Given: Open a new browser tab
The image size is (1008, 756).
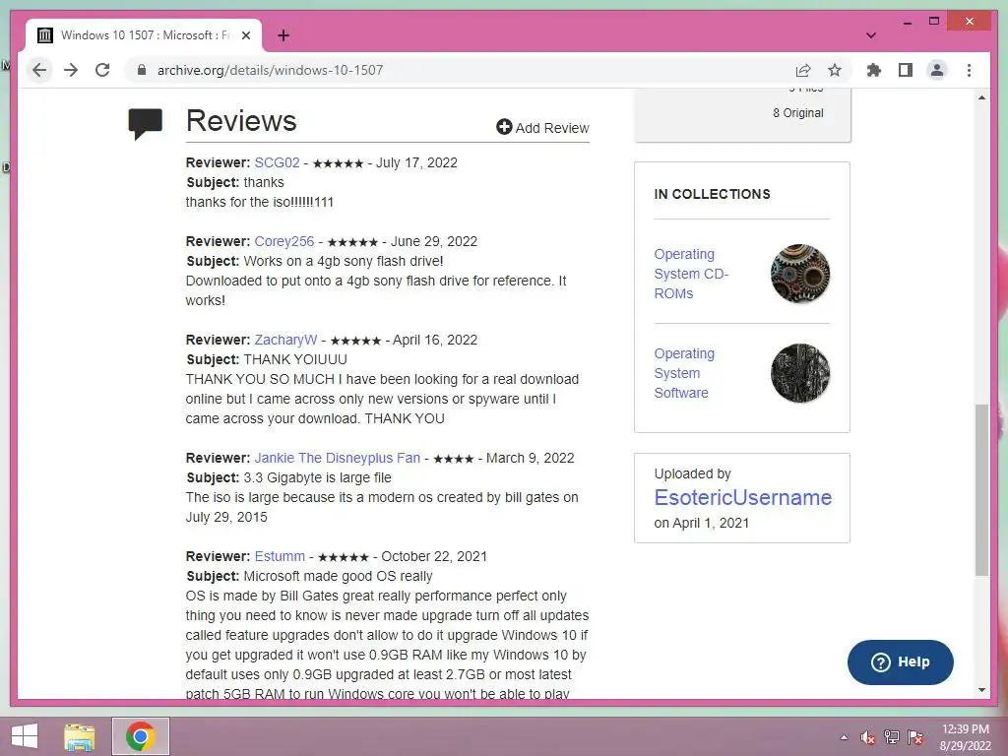Looking at the screenshot, I should 283,35.
